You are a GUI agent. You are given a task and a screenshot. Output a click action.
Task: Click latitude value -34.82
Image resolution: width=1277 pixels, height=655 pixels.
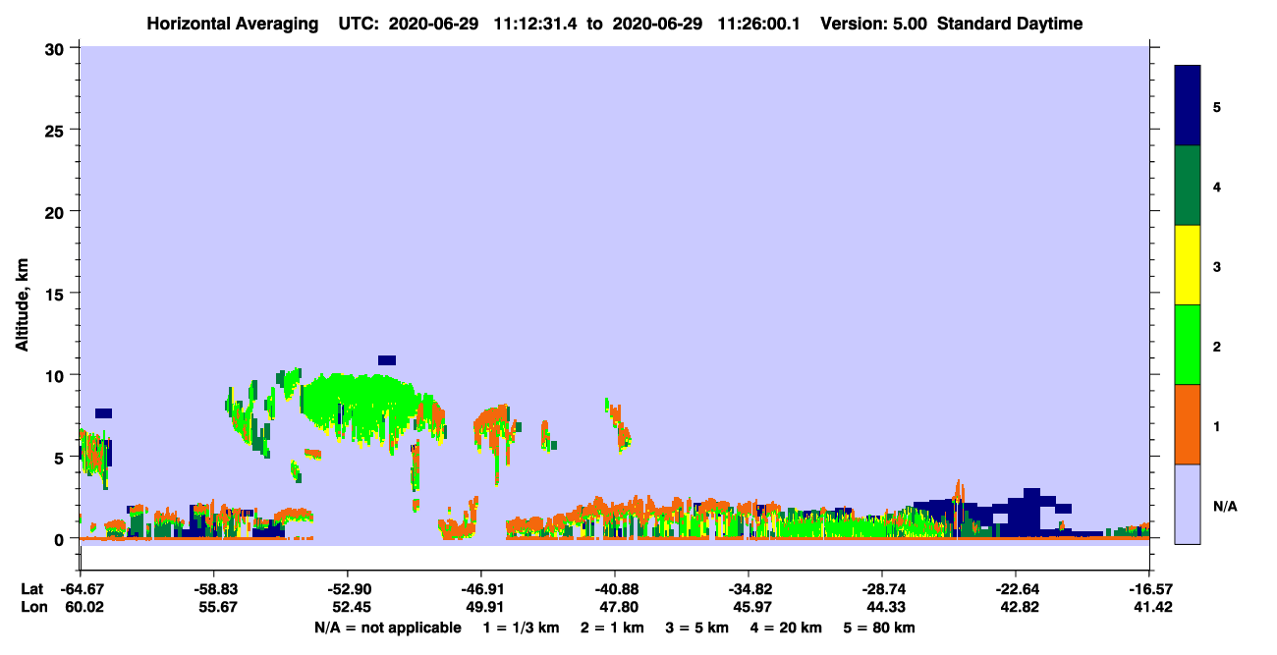tap(749, 589)
